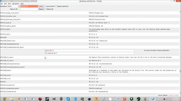This screenshot has width=181, height=101.
Task: Click the white document taskbar icon
Action: 110,99
